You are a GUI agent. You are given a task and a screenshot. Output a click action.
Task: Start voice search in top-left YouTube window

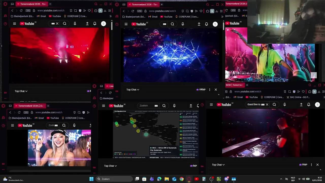pos(75,24)
